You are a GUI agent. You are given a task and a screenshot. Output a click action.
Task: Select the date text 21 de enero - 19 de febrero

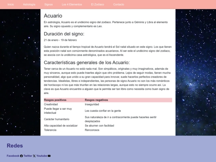(x=60, y=40)
